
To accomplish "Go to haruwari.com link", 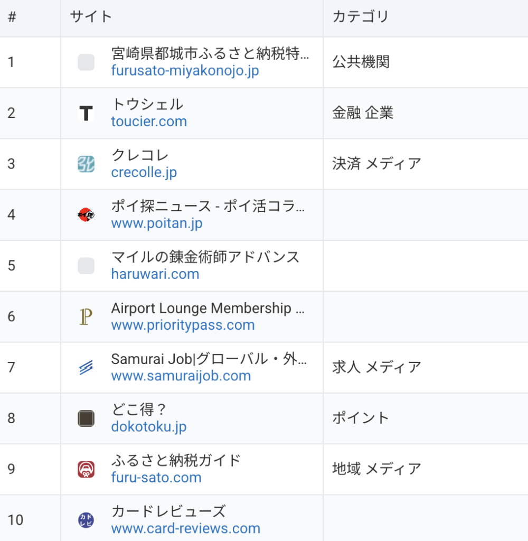I will (155, 274).
